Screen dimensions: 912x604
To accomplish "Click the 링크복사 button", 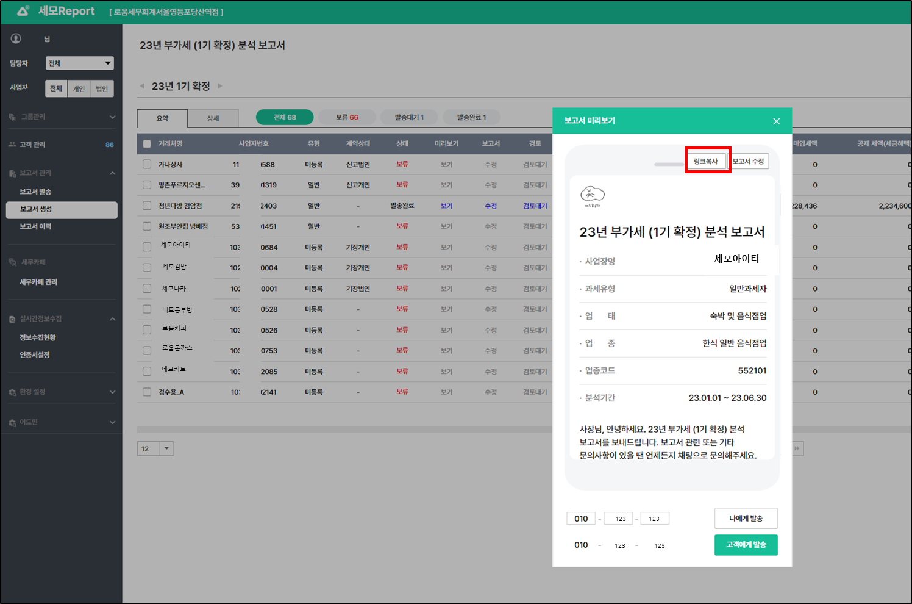I will [706, 161].
